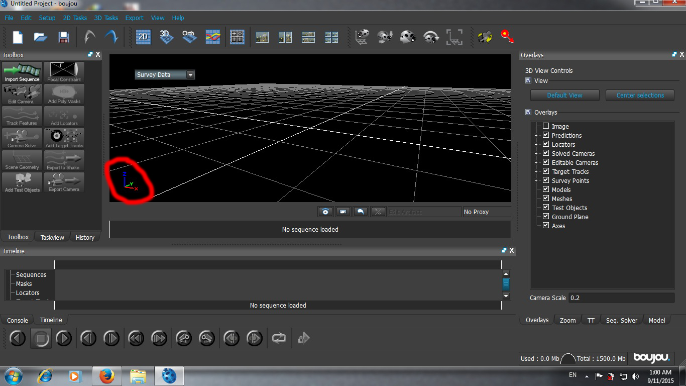This screenshot has height=386, width=686.
Task: Select Sequences in the timeline list
Action: tap(31, 275)
